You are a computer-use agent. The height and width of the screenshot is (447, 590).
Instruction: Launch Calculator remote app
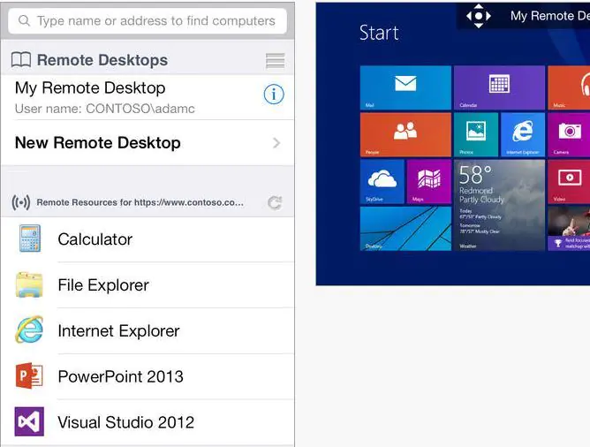[147, 239]
